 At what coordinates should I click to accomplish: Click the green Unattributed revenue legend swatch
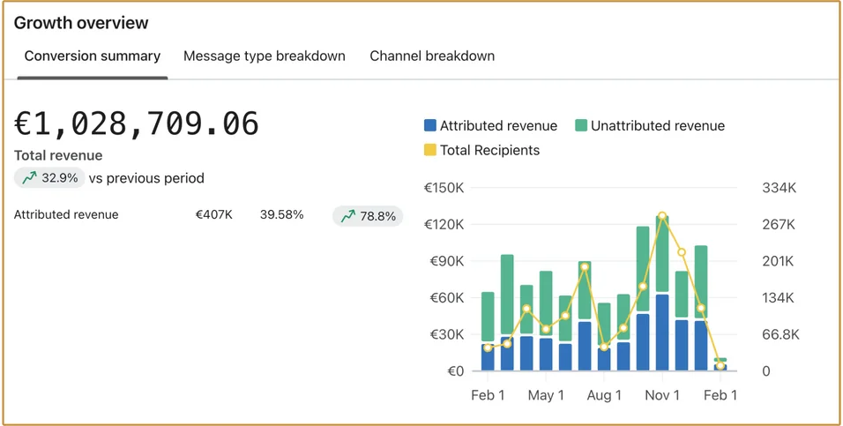coord(580,126)
